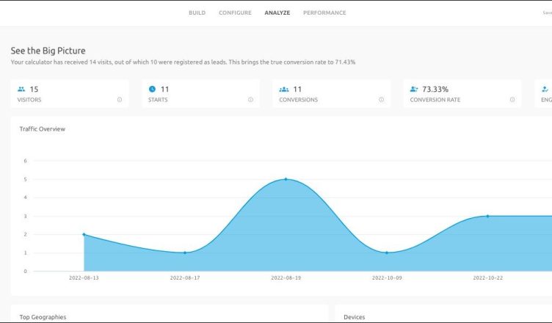Viewport: 552px width, 323px height.
Task: Go to the Performance tab
Action: tap(324, 12)
